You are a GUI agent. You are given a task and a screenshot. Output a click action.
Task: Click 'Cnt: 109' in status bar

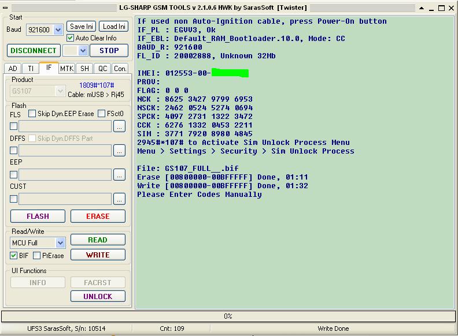coord(172,328)
